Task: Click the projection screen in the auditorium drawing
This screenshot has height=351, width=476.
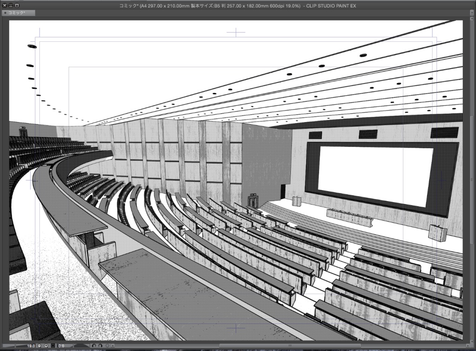Action: (x=375, y=176)
